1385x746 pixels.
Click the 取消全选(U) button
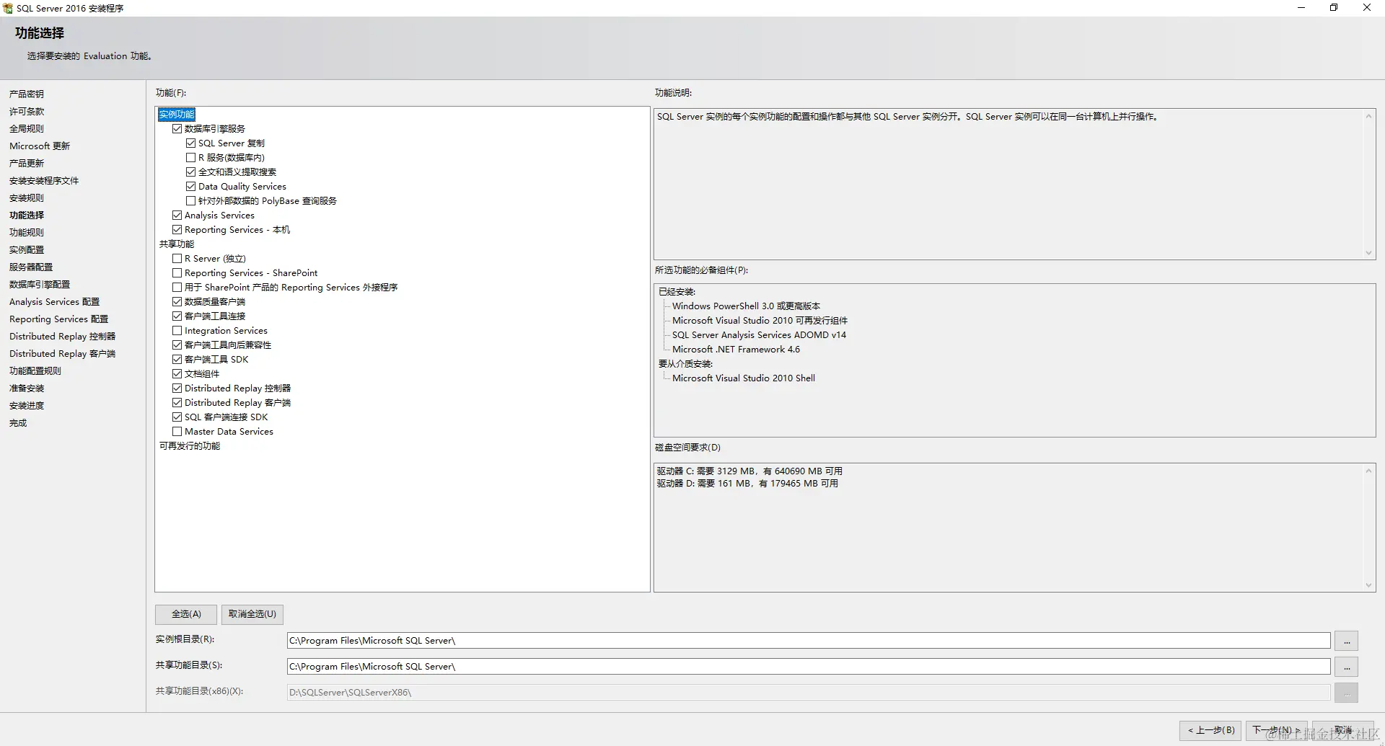(252, 614)
